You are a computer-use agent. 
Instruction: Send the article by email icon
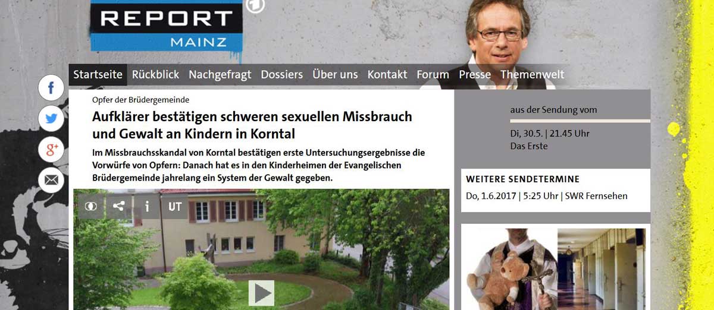(51, 179)
